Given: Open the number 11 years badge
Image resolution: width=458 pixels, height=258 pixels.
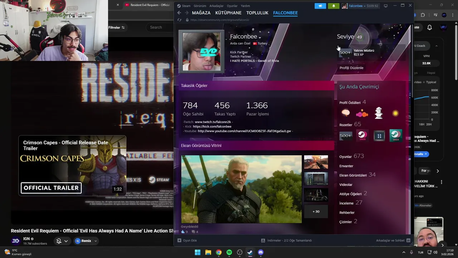Looking at the screenshot, I should [379, 136].
